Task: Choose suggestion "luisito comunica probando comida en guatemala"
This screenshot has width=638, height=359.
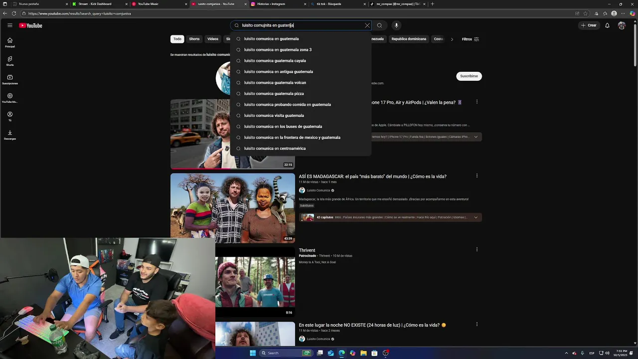Action: [x=301, y=105]
